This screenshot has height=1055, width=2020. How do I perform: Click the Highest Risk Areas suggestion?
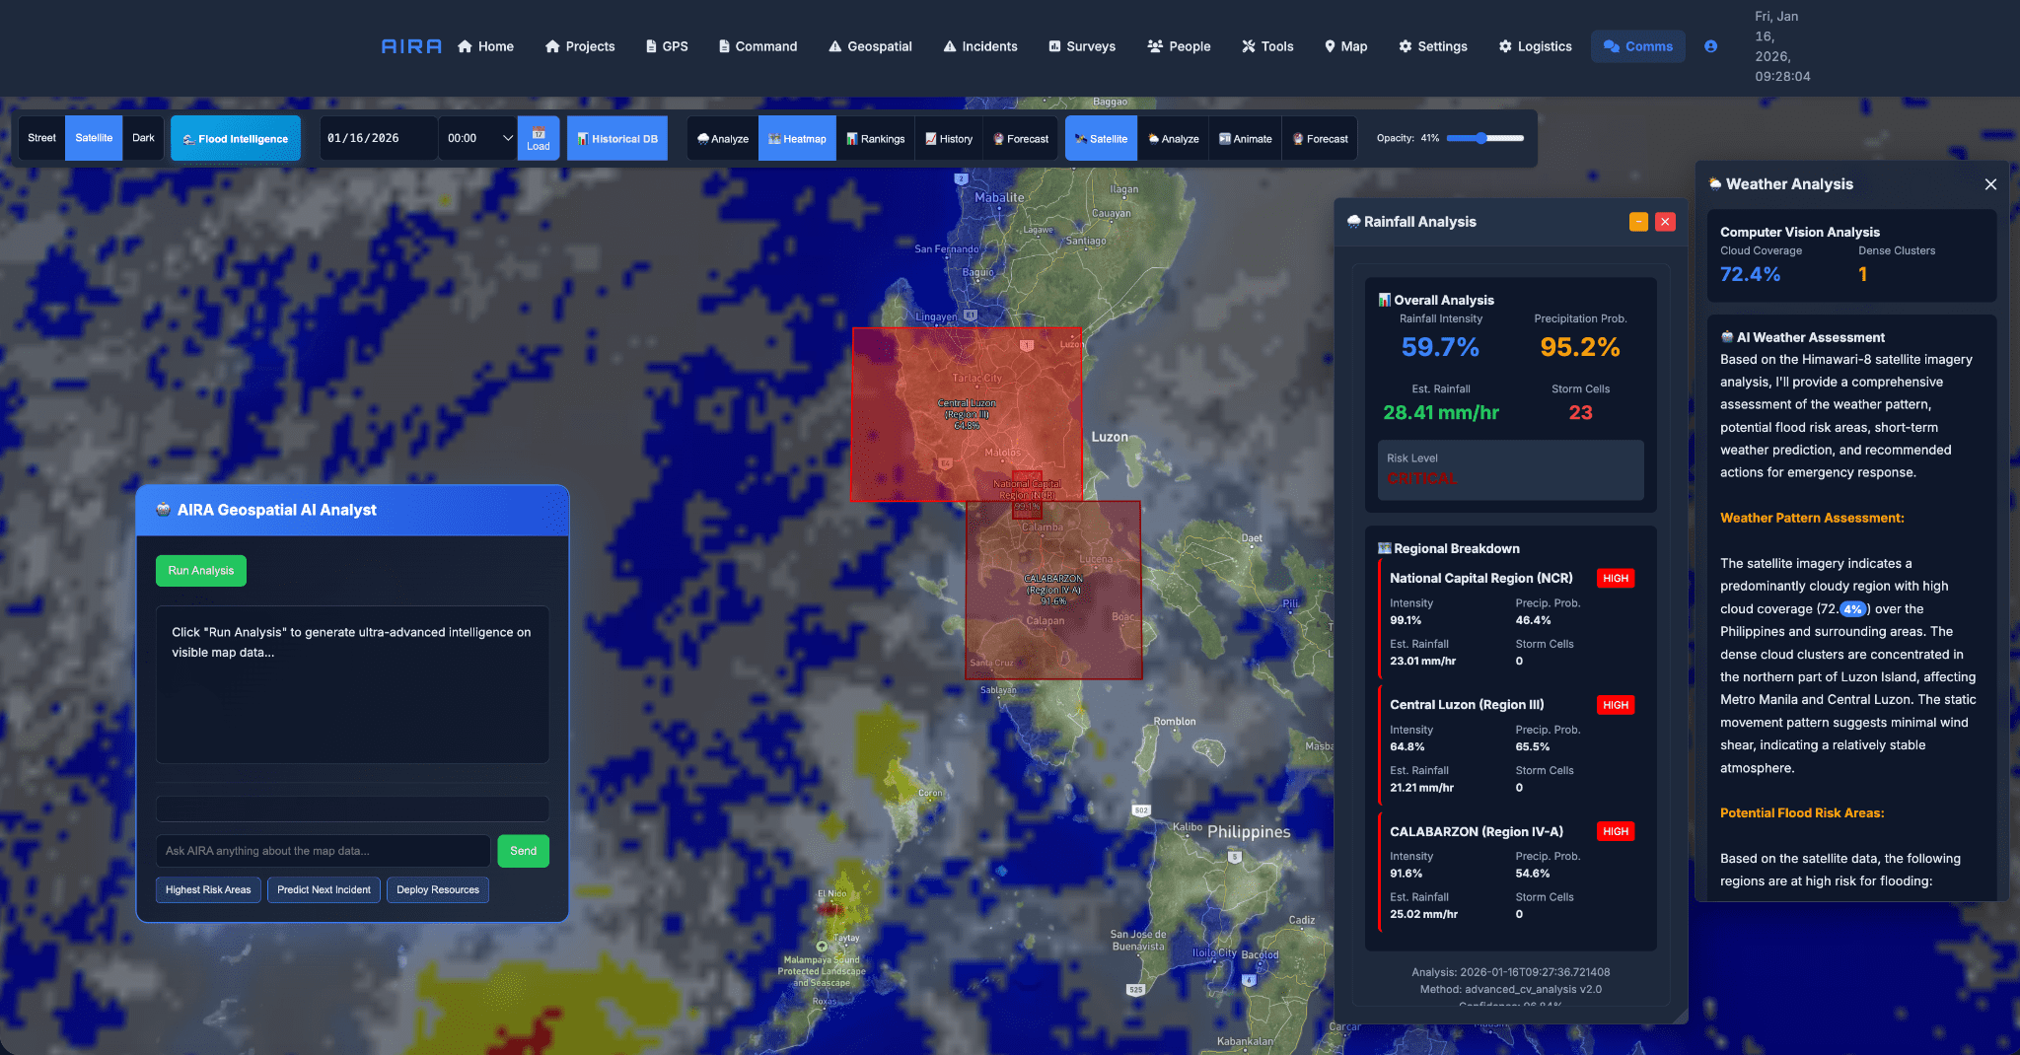point(208,889)
